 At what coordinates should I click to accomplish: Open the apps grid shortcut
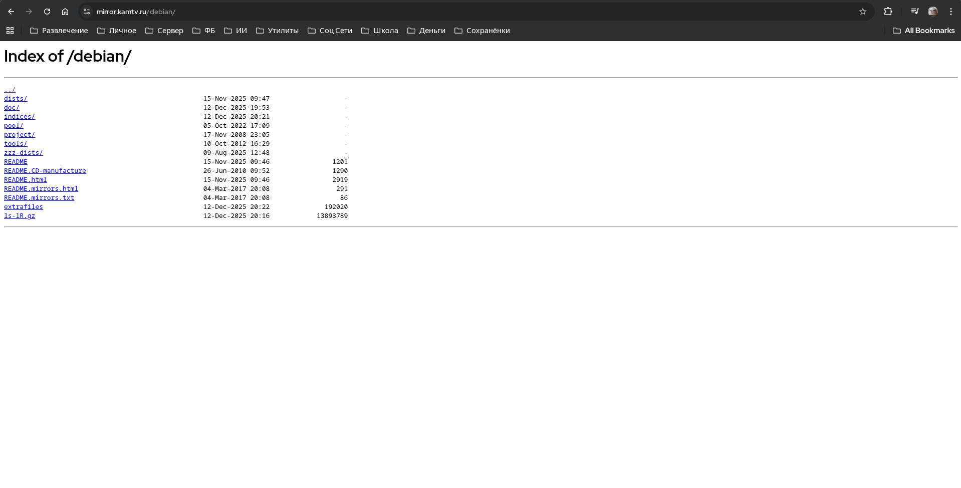click(x=10, y=31)
